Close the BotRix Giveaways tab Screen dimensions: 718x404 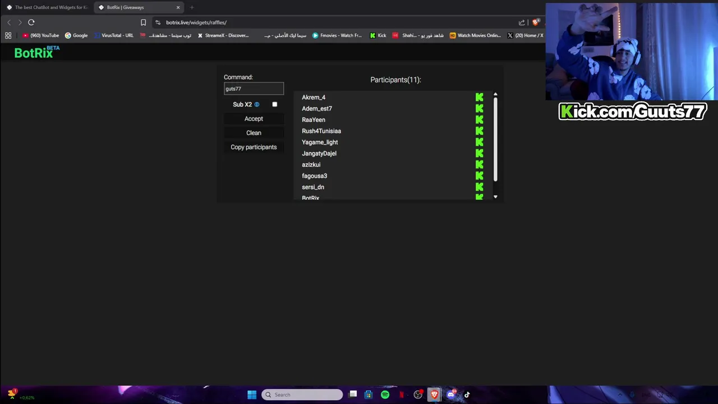[x=178, y=7]
